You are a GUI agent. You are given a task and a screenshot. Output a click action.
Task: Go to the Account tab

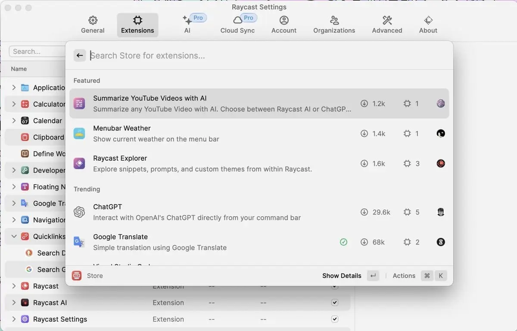(284, 25)
